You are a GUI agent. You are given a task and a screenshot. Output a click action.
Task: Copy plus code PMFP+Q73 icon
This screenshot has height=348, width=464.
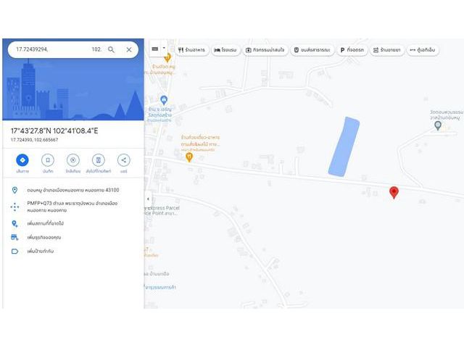point(14,207)
